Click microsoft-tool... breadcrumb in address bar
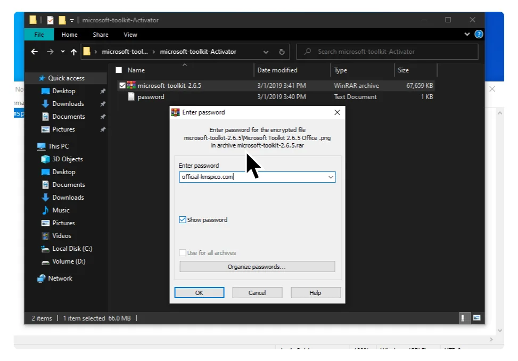This screenshot has height=361, width=518. click(125, 52)
